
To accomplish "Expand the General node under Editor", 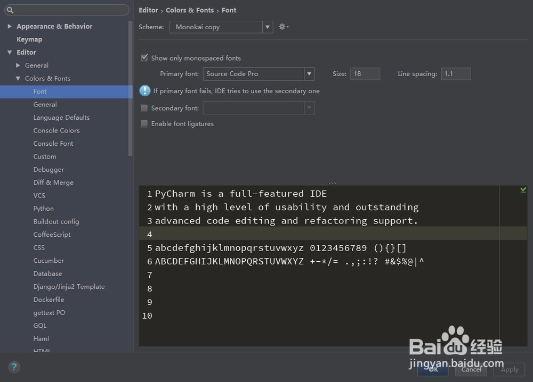I will [18, 65].
